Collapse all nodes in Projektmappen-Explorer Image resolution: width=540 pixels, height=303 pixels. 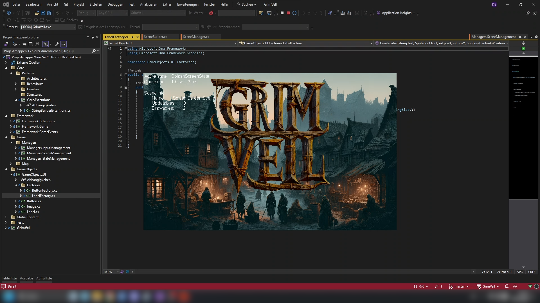(31, 44)
